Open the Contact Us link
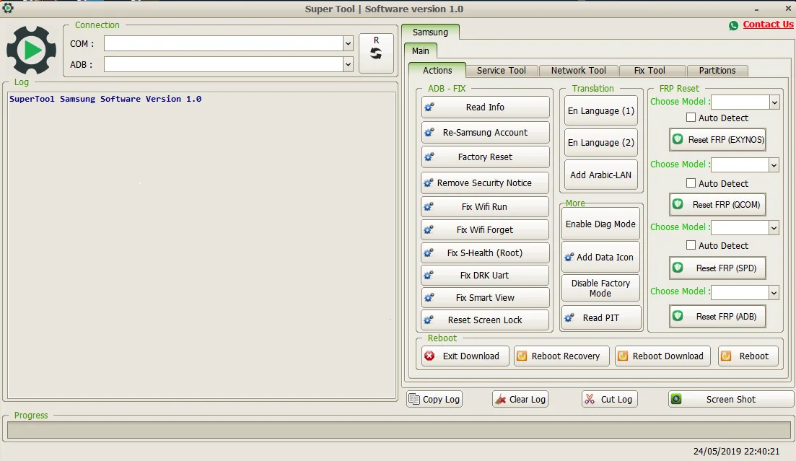 (768, 25)
